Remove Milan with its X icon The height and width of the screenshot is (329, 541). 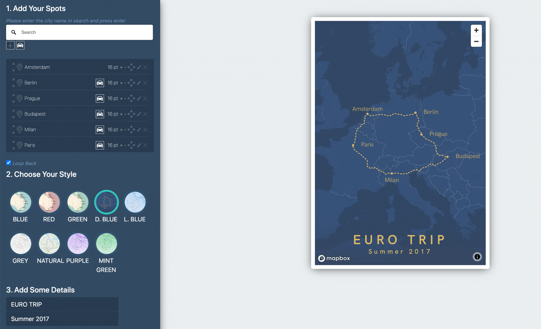pyautogui.click(x=145, y=129)
